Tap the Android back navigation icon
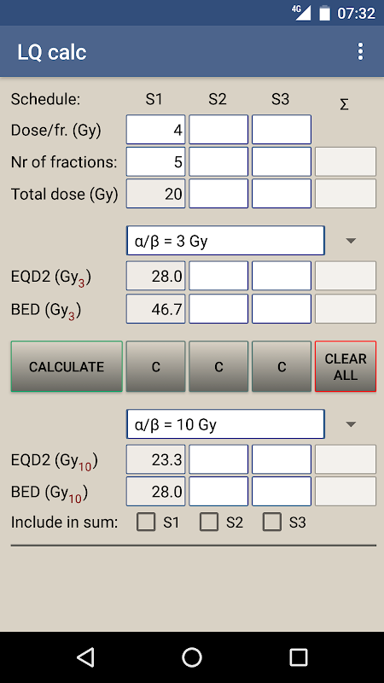The image size is (384, 683). (85, 657)
